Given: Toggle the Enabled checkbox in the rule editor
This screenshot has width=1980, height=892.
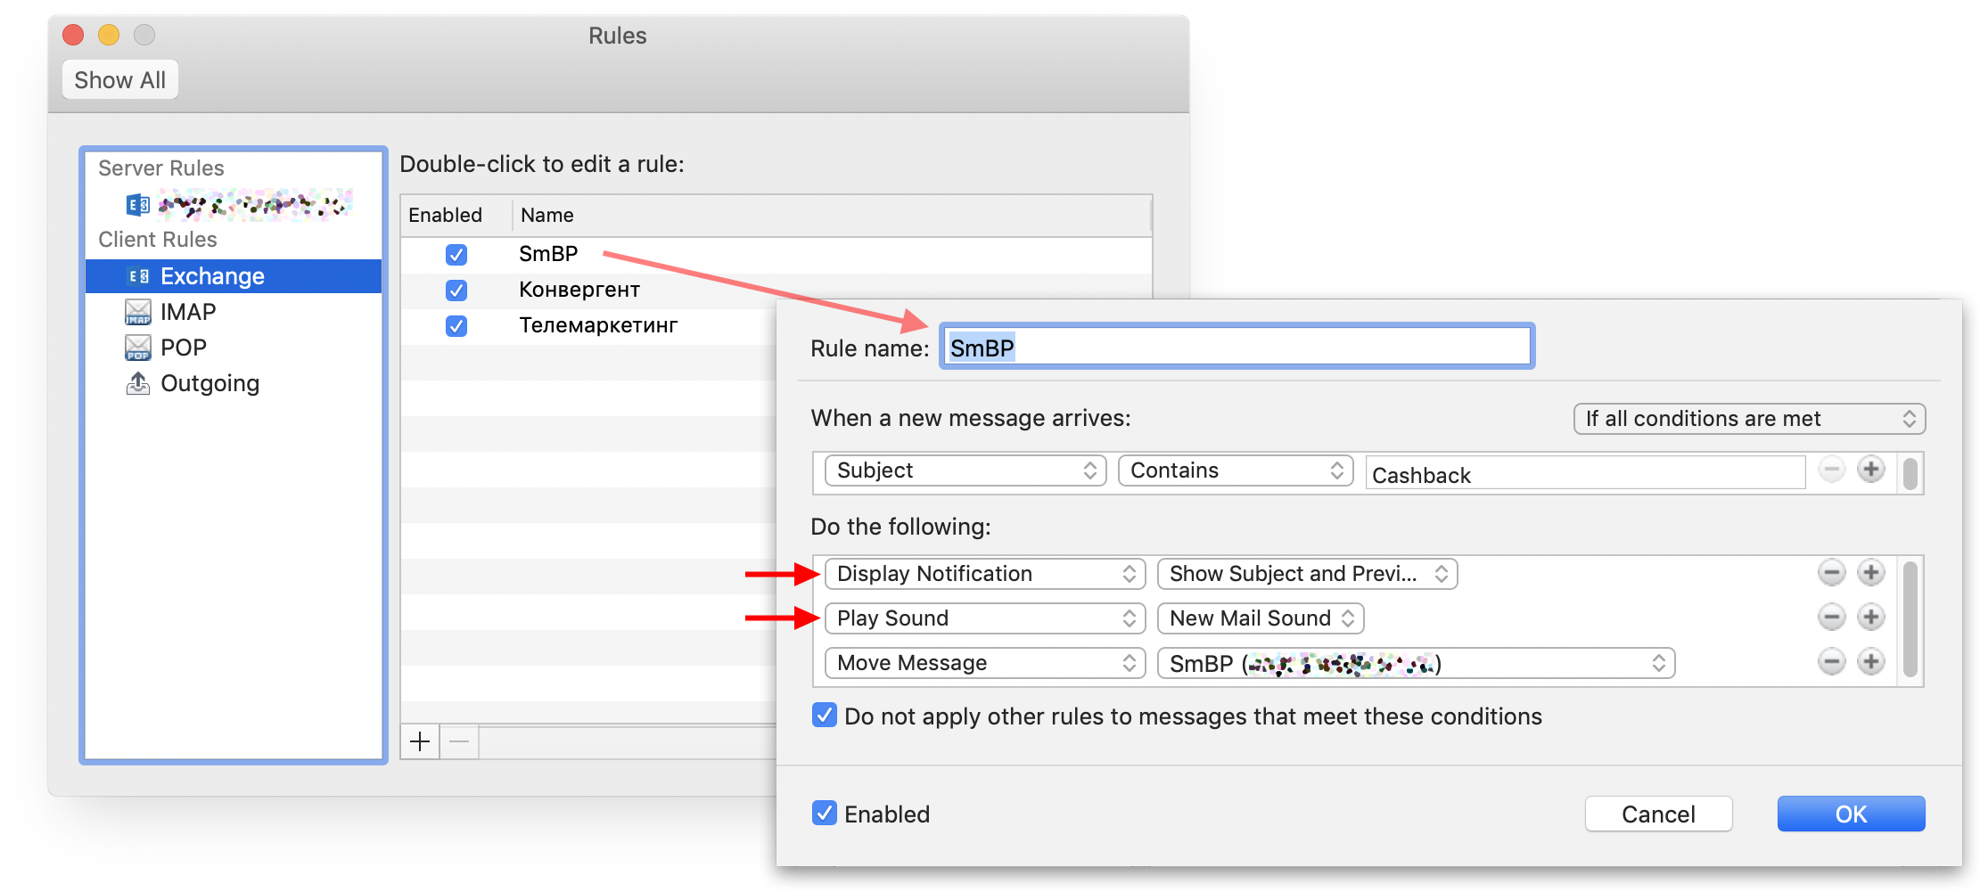Looking at the screenshot, I should [825, 814].
